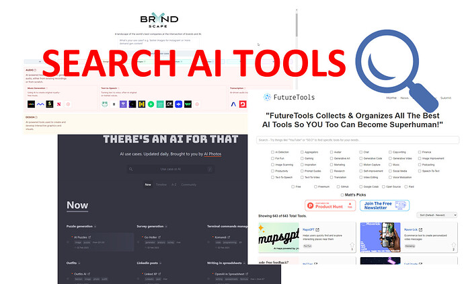Screen dimensions: 464x284
Task: Click the Brandscape page vertical scrollbar
Action: pyautogui.click(x=297, y=24)
